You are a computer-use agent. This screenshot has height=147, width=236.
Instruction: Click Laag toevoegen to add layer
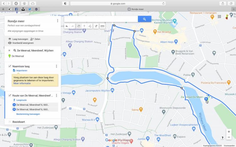(x=19, y=39)
